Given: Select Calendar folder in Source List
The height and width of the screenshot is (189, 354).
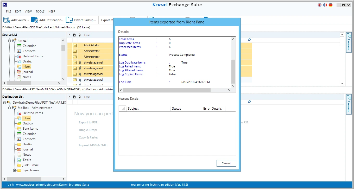Looking at the screenshot, I should 29,46.
